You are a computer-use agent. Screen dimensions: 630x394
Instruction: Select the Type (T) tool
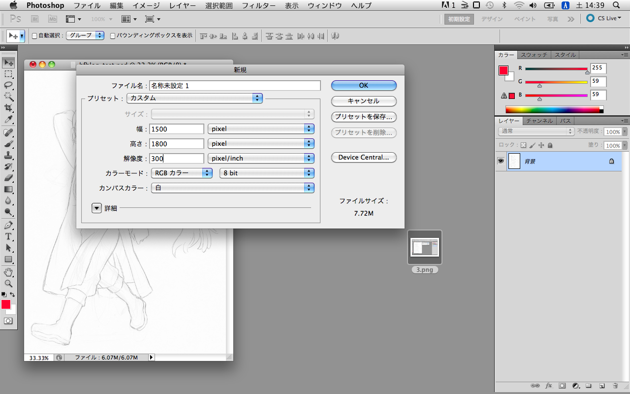(8, 236)
